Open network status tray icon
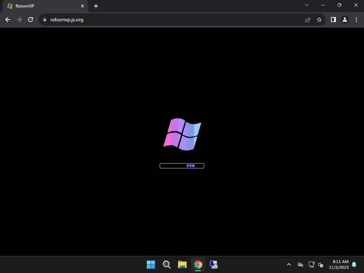This screenshot has width=364, height=273. pyautogui.click(x=311, y=264)
